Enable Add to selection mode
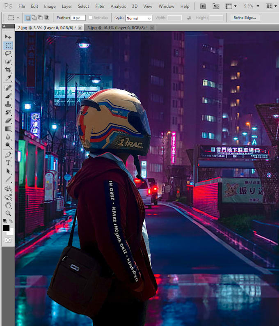 [34, 18]
